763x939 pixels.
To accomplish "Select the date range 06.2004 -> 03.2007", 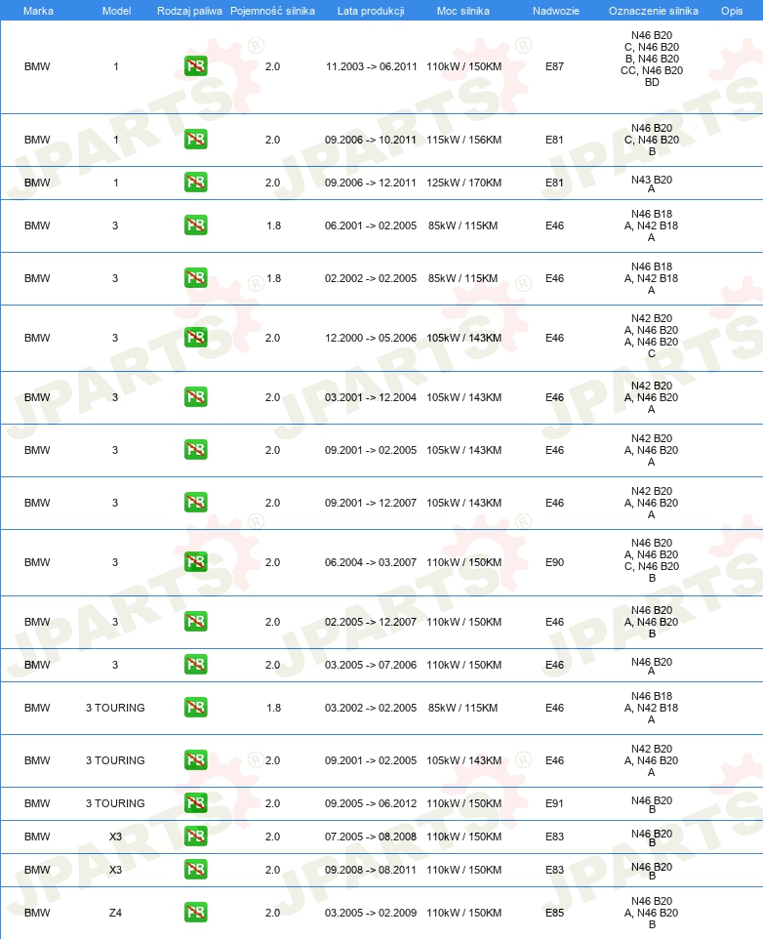I will tap(371, 562).
